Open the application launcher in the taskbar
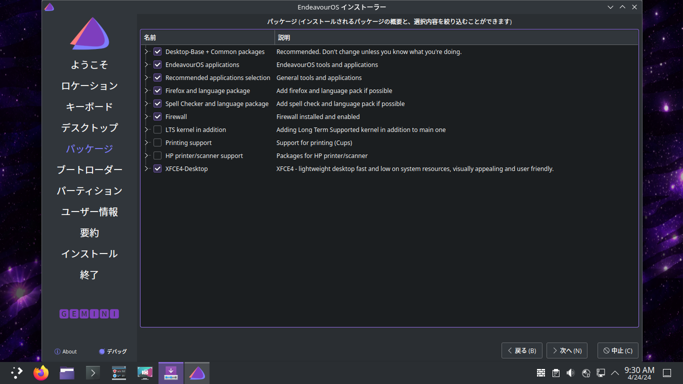 [x=16, y=372]
